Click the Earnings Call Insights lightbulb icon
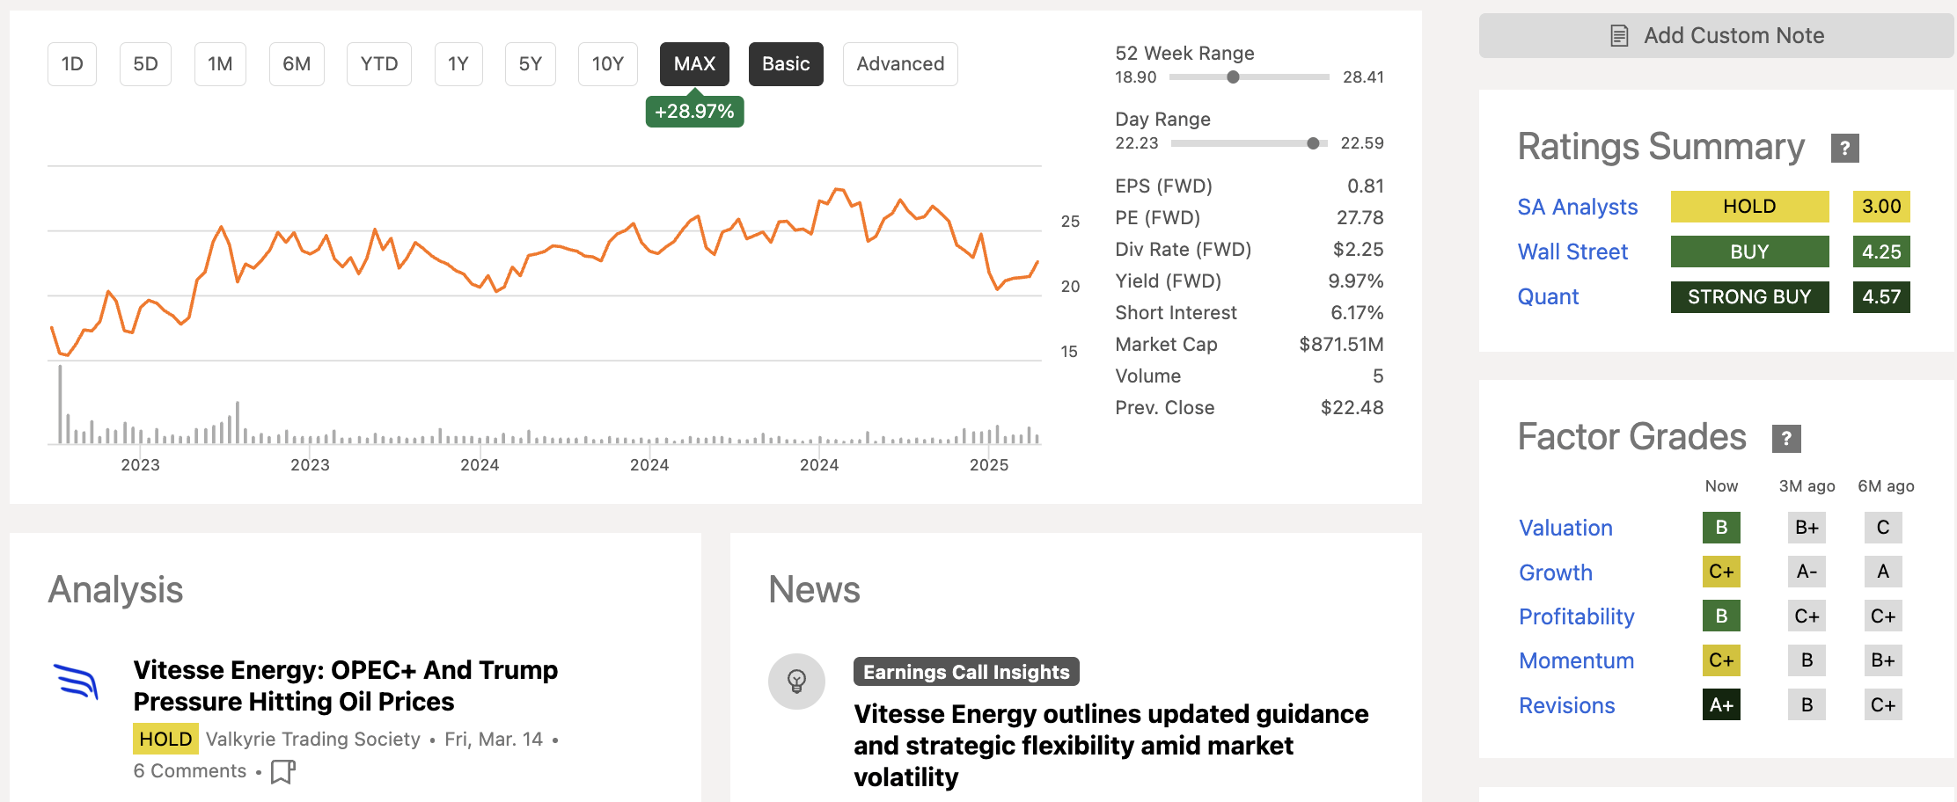Image resolution: width=1957 pixels, height=802 pixels. [797, 681]
